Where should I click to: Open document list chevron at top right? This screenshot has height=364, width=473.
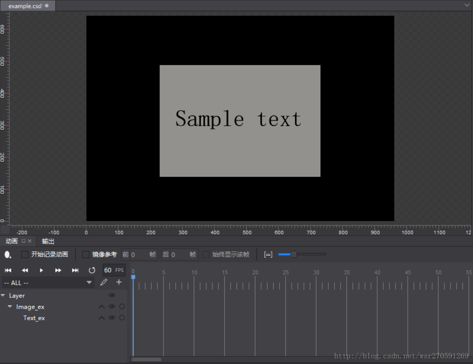tap(467, 5)
